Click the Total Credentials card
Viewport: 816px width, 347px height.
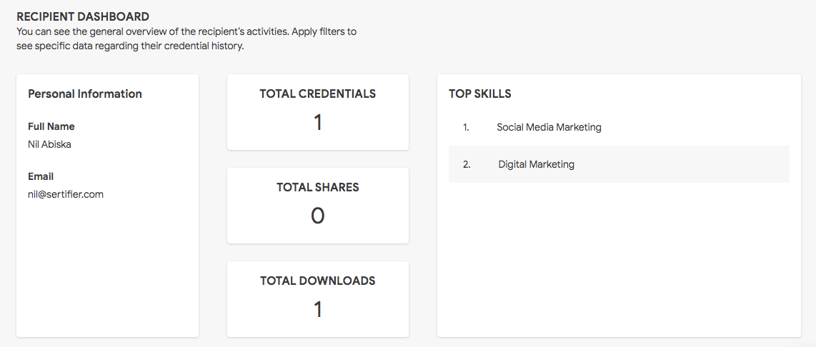pos(317,112)
